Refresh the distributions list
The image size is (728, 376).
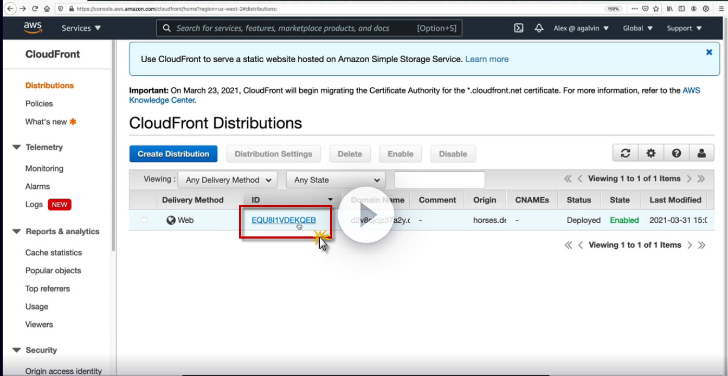point(626,154)
